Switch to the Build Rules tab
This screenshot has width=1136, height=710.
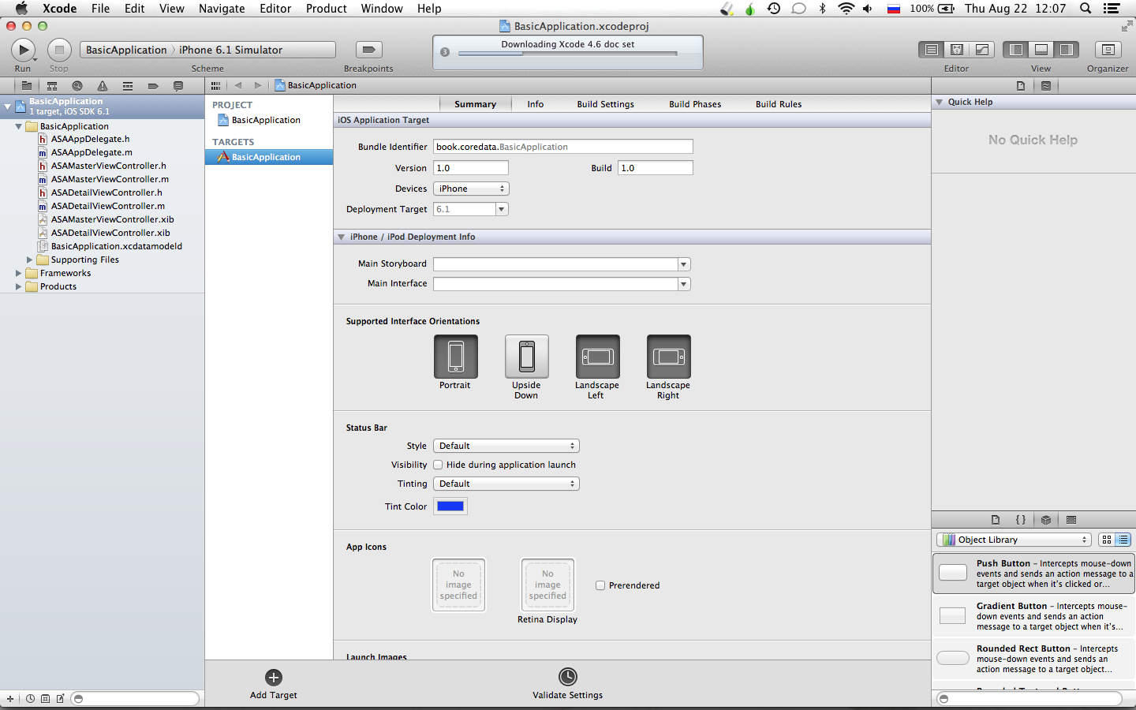coord(779,104)
